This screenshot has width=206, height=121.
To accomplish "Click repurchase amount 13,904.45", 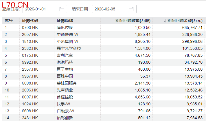I will tap(194, 76).
